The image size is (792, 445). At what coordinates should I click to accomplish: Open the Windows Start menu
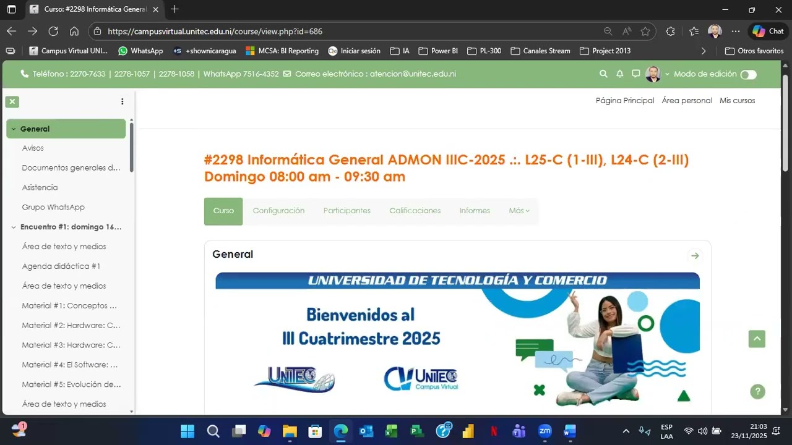187,431
